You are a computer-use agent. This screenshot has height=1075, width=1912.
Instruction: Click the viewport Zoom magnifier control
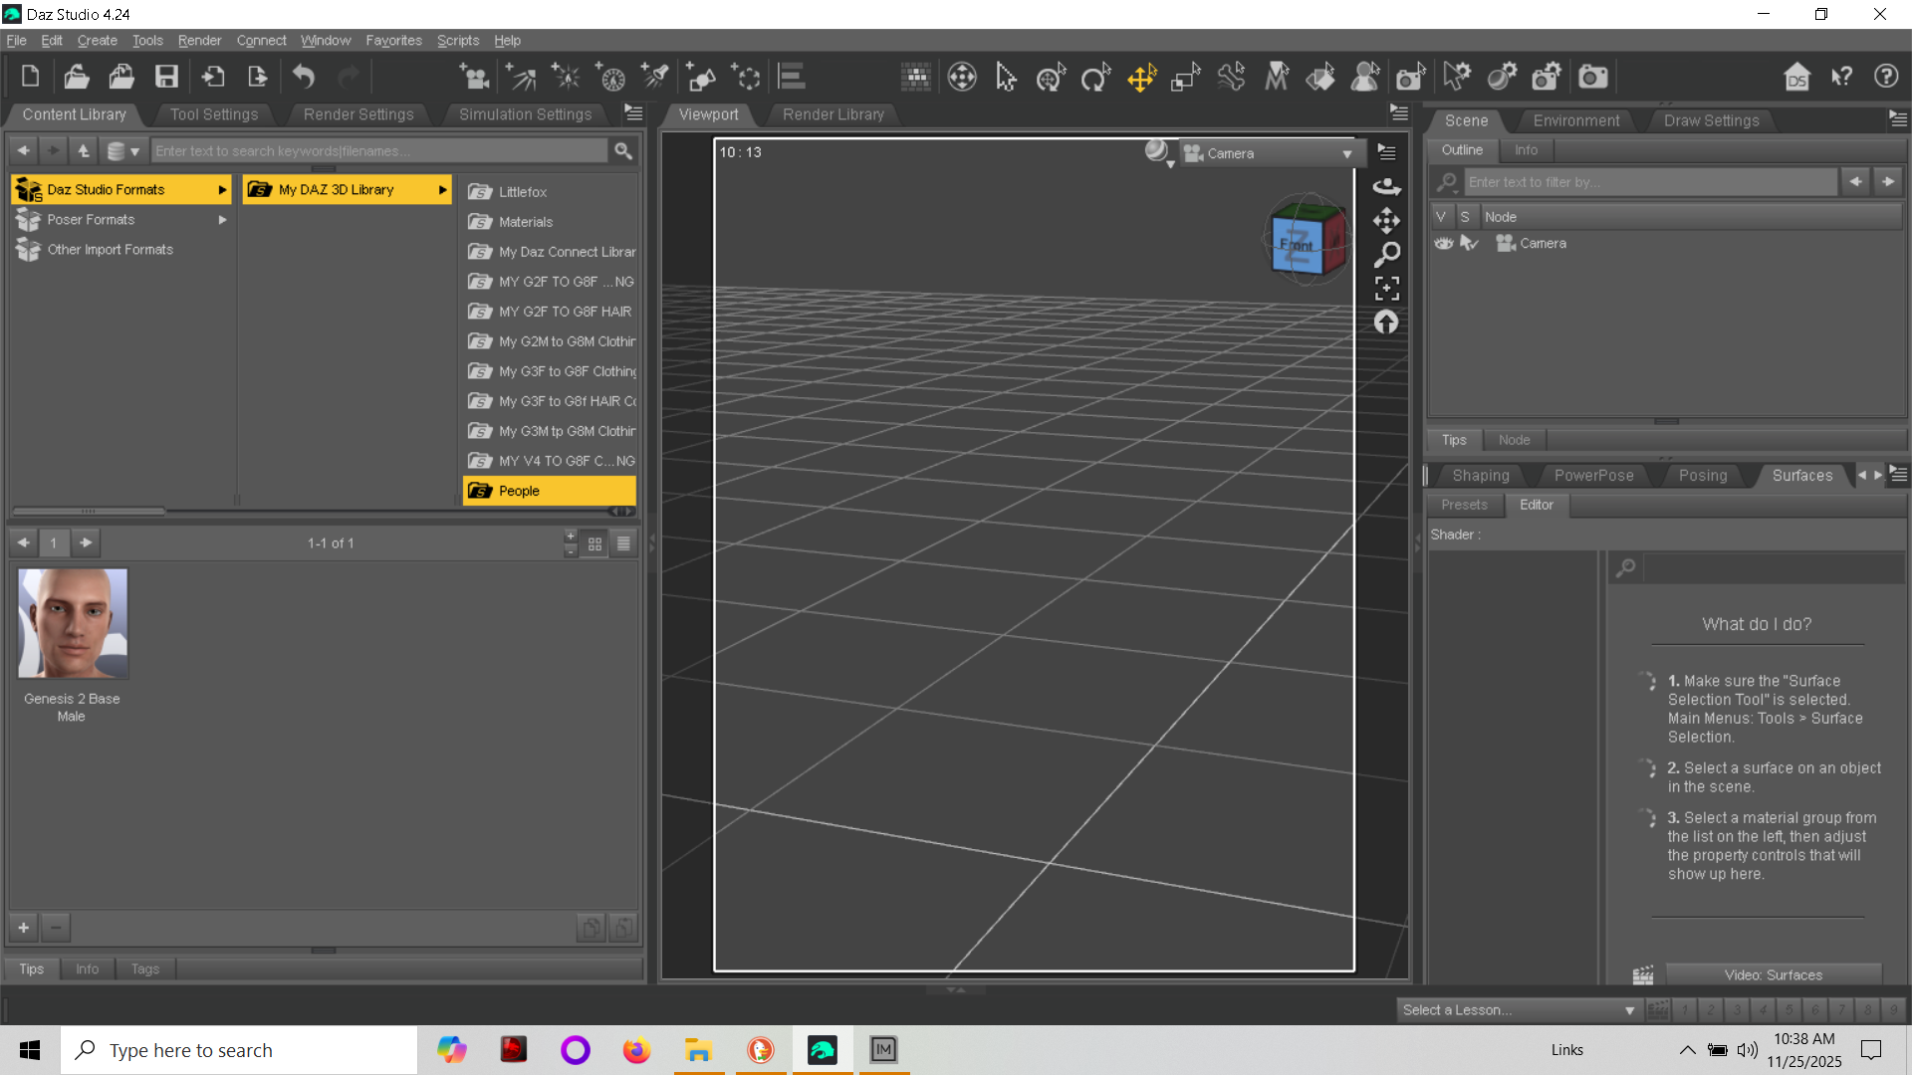point(1386,255)
